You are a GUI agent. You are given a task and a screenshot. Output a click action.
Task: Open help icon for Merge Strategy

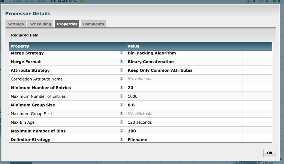[121, 53]
